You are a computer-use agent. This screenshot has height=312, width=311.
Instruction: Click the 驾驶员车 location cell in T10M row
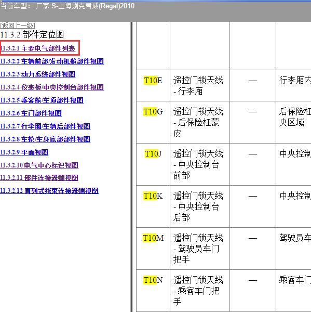[x=293, y=249]
